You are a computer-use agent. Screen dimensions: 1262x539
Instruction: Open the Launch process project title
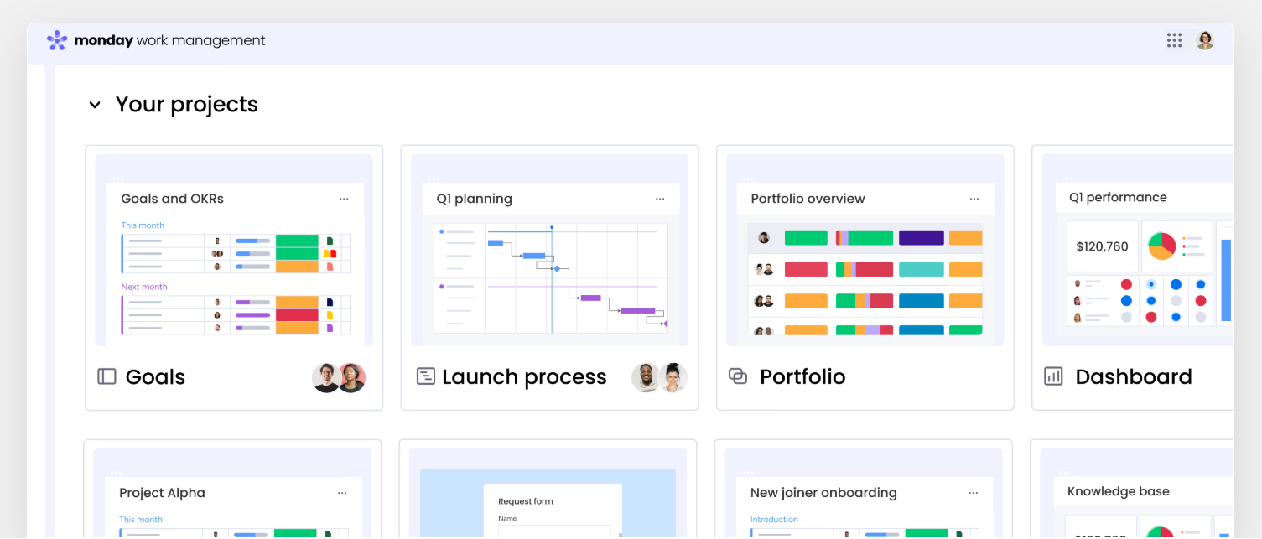(524, 377)
